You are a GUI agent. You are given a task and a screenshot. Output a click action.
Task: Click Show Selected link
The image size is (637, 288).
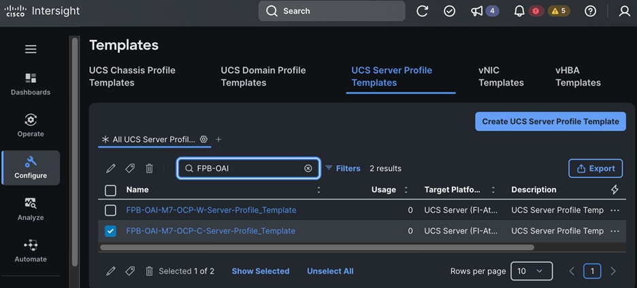261,271
